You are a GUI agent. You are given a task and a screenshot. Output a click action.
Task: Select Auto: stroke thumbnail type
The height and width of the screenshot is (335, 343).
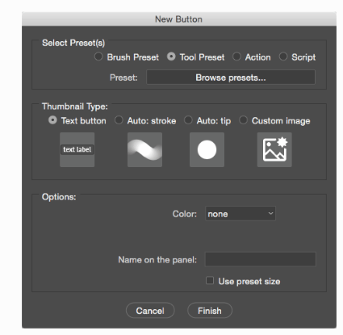(119, 120)
